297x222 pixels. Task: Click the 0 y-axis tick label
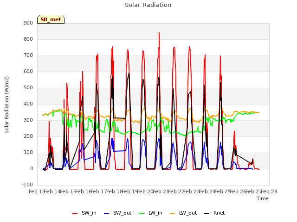click(x=32, y=168)
